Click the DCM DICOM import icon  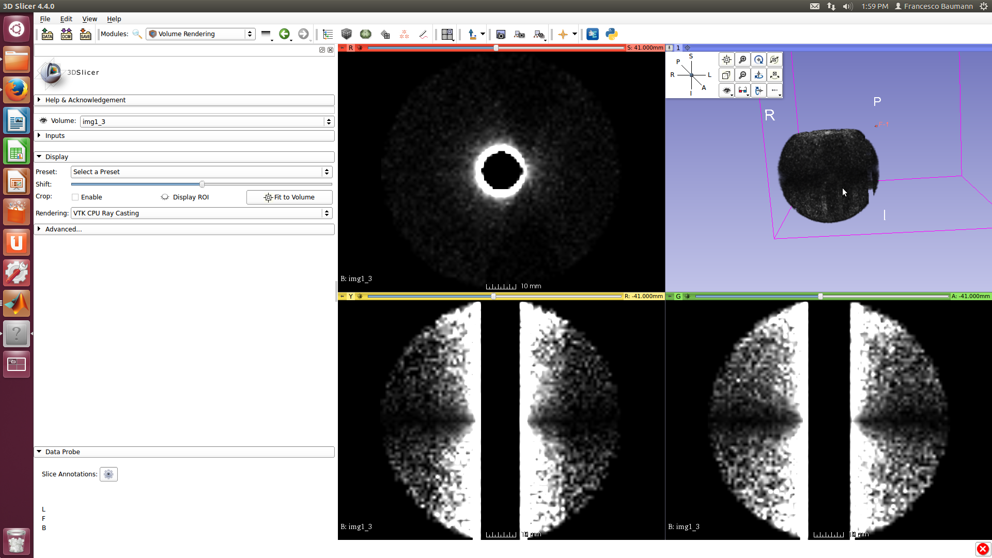(66, 34)
